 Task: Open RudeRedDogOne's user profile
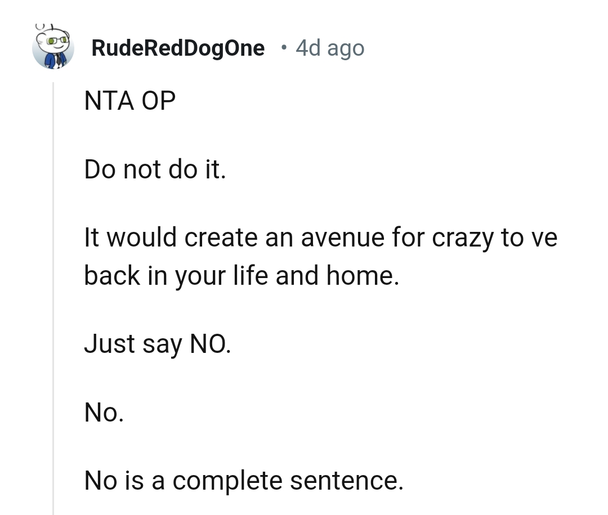[178, 48]
